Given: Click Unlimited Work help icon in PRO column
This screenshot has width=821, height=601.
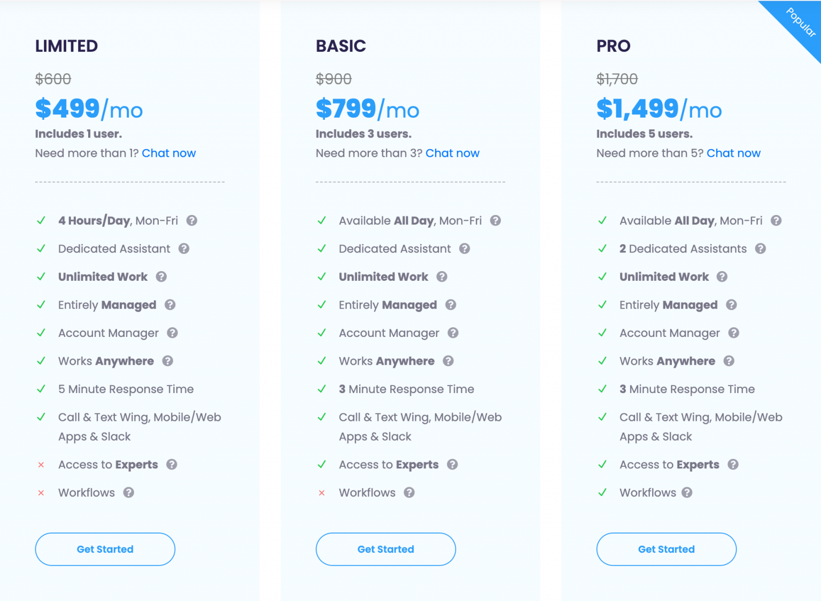Looking at the screenshot, I should coord(722,276).
